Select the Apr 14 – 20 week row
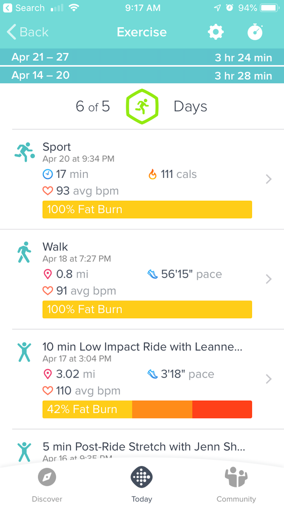284x505 pixels. (142, 75)
